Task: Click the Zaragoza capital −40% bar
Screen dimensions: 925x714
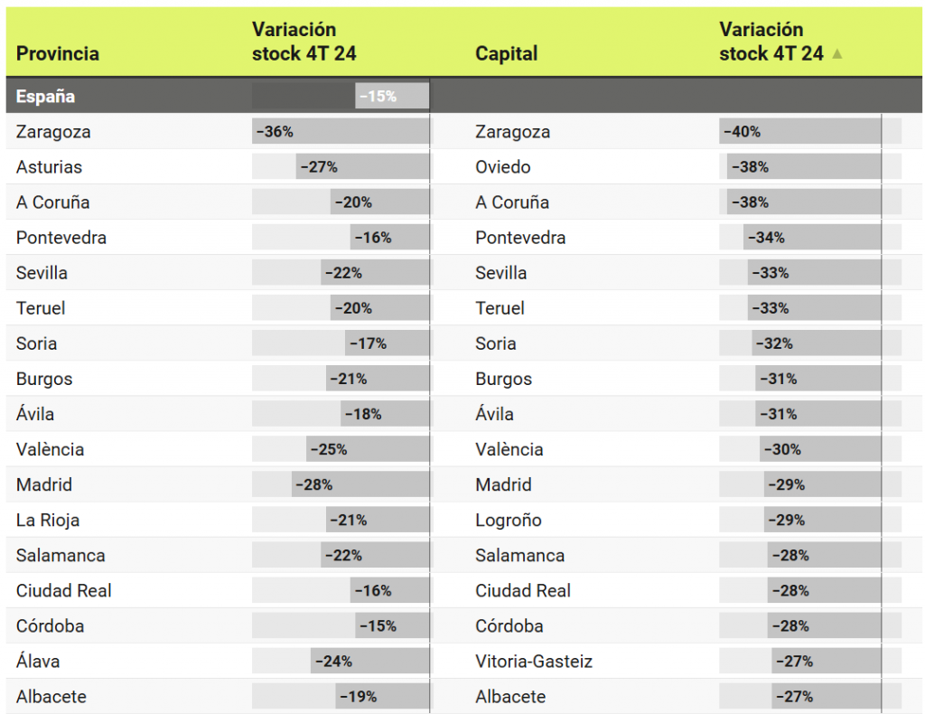Action: pyautogui.click(x=800, y=132)
